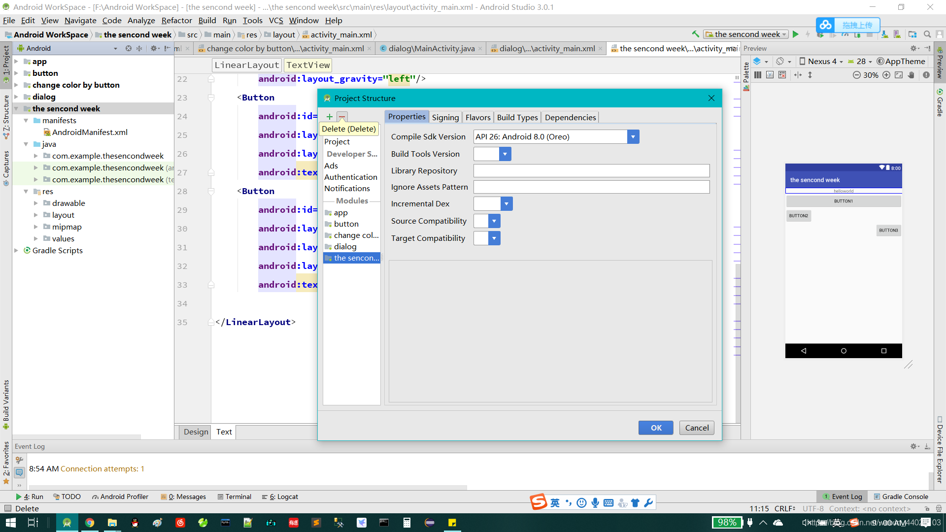Viewport: 946px width, 532px height.
Task: Open File Explorer from the taskbar
Action: coord(112,523)
